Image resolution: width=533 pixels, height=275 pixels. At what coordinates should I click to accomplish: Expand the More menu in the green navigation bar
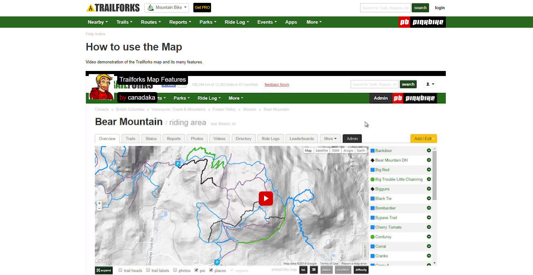click(314, 22)
